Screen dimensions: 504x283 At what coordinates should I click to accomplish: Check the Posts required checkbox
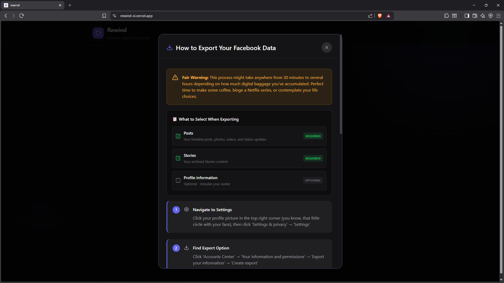(x=178, y=136)
